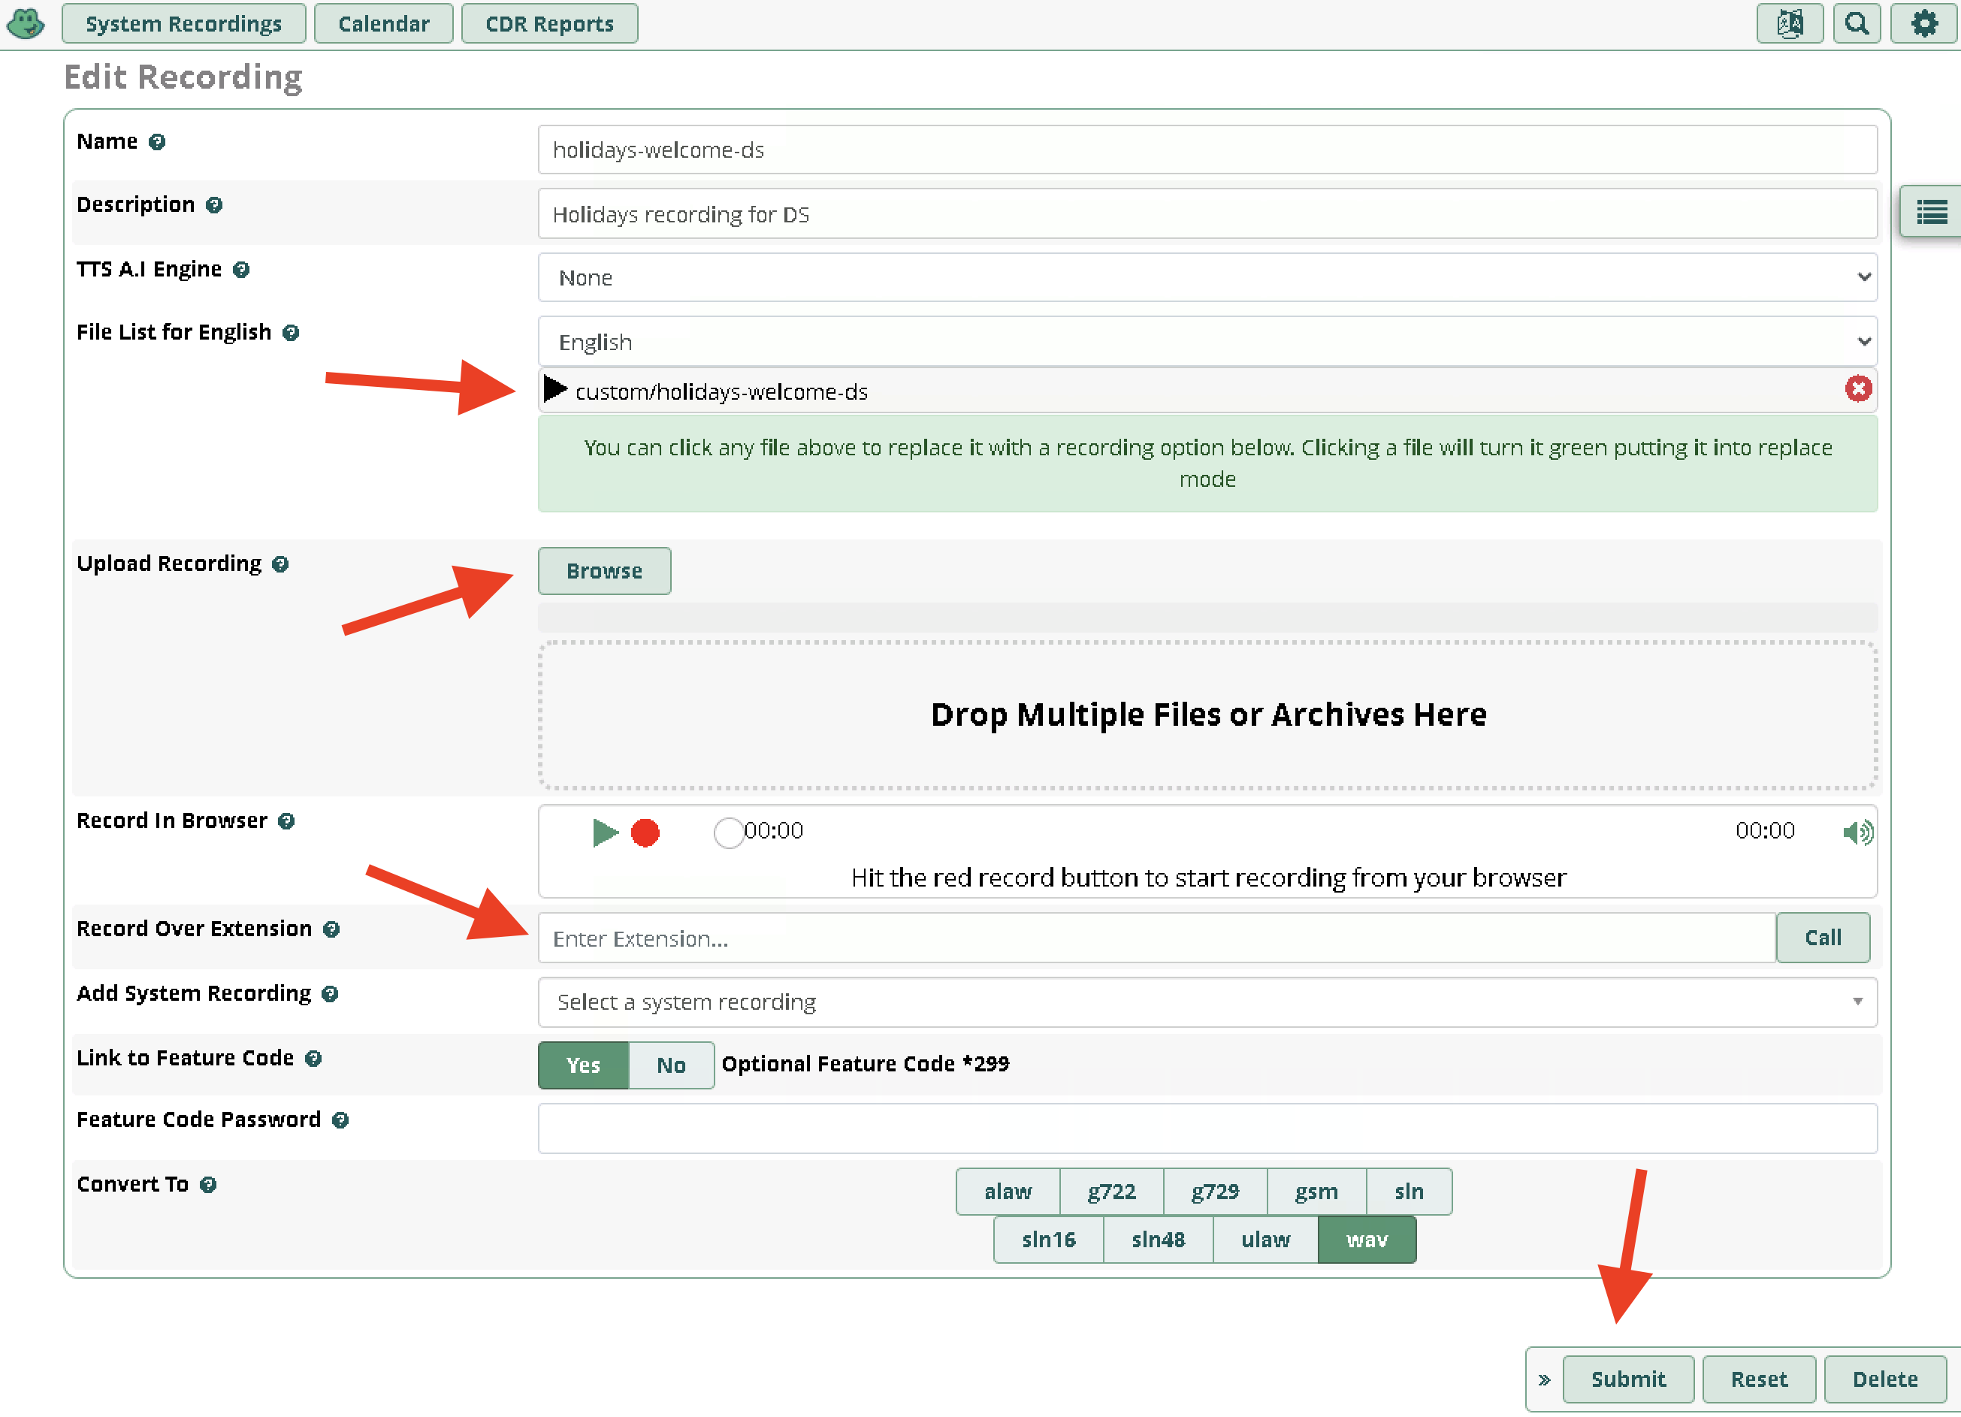The width and height of the screenshot is (1961, 1417).
Task: Show help for Name field
Action: click(x=156, y=142)
